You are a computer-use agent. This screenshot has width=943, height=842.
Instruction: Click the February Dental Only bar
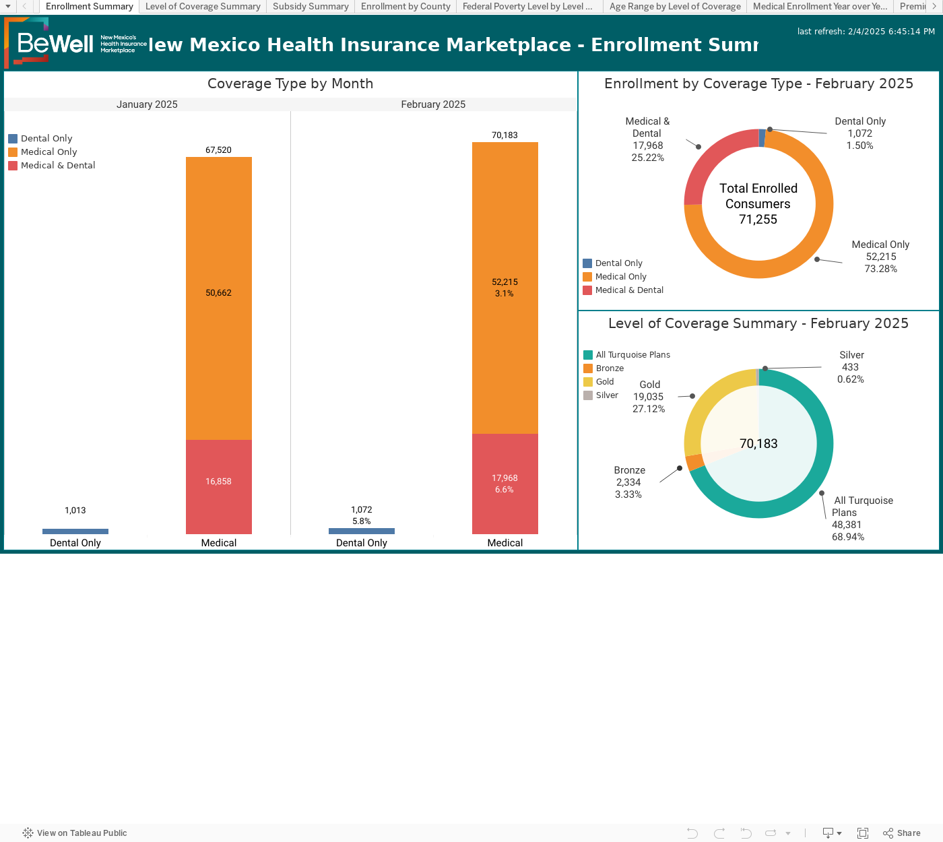(362, 531)
